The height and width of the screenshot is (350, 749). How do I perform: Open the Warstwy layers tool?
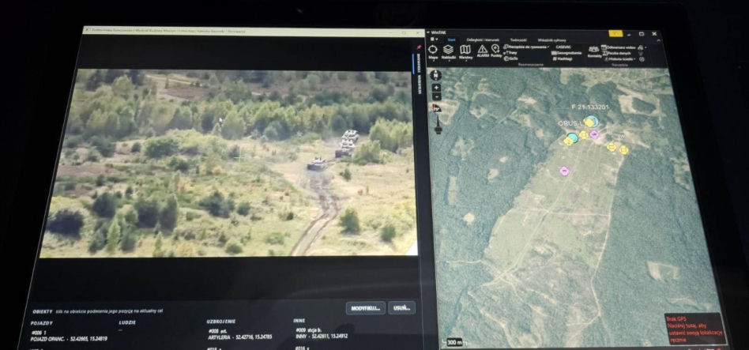point(465,52)
